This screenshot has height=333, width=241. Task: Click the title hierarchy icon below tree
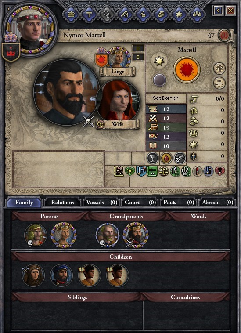pyautogui.click(x=219, y=83)
